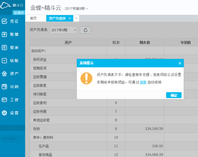This screenshot has width=198, height=157.
Task: Follow the 结账 link in the dialog
Action: click(x=143, y=82)
